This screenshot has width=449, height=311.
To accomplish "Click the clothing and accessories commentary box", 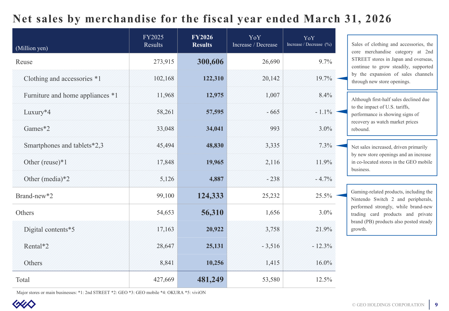I will (392, 62).
